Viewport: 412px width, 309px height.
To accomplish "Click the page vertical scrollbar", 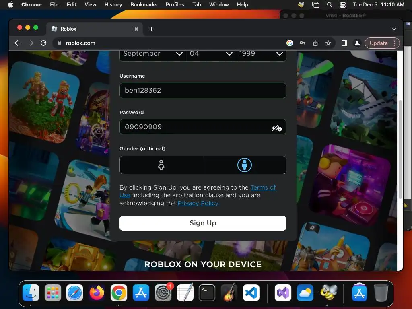I will 400,149.
